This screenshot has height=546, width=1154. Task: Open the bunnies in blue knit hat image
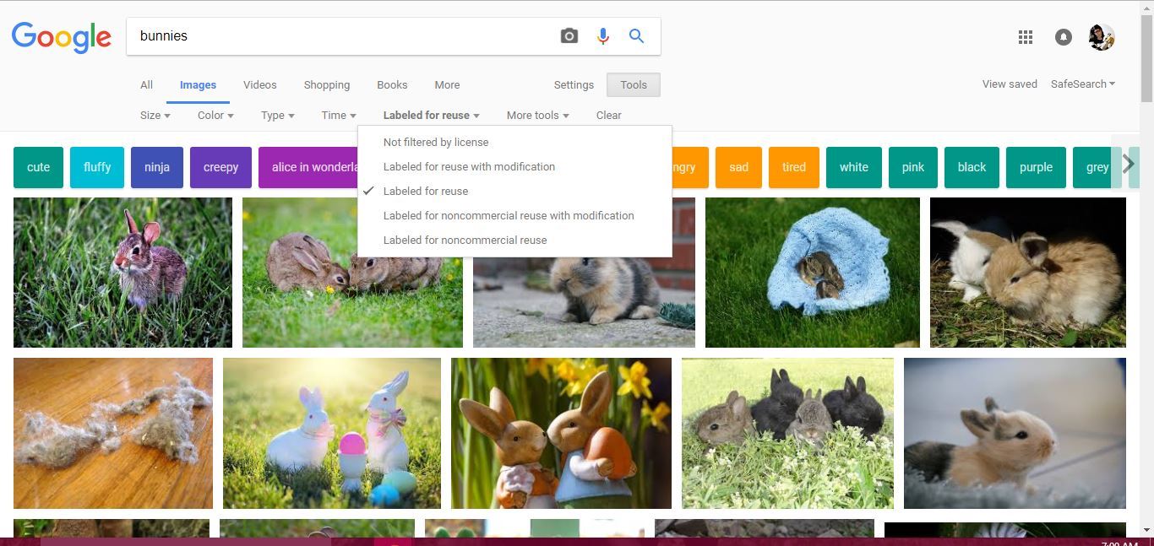pos(813,273)
